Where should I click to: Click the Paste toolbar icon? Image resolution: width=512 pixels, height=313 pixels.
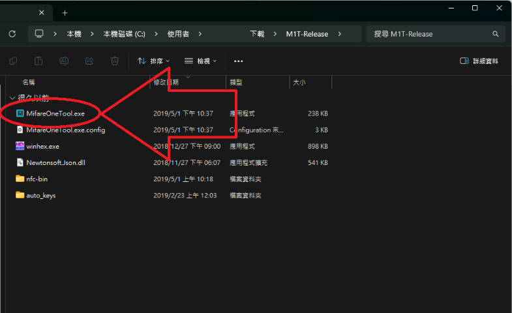click(38, 61)
